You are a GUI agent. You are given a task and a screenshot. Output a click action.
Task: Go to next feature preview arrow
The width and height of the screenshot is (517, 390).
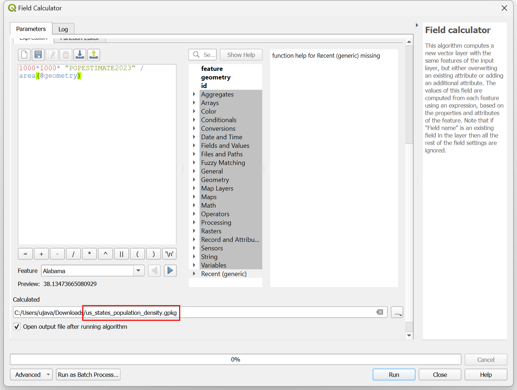tap(170, 271)
